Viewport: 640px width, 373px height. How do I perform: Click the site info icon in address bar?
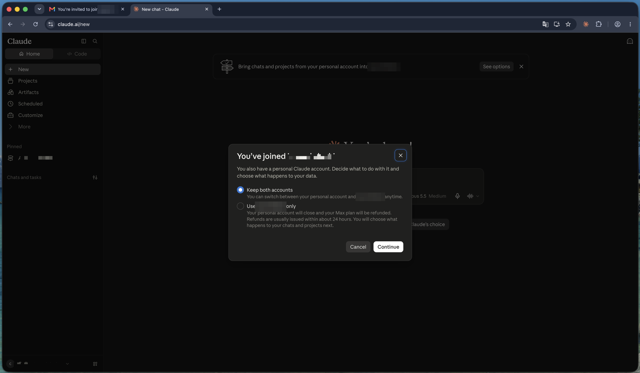coord(51,24)
